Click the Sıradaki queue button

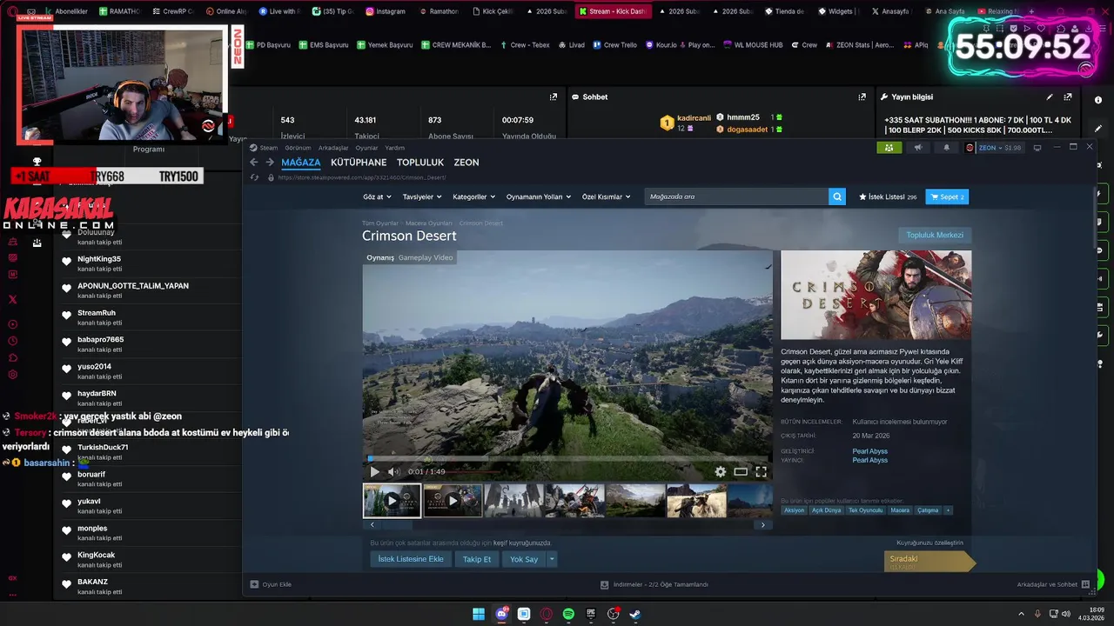tap(929, 562)
